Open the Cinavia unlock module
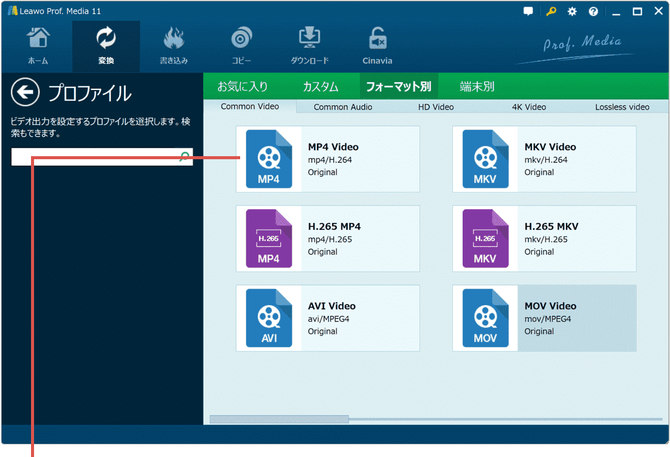Image resolution: width=670 pixels, height=457 pixels. pos(377,46)
